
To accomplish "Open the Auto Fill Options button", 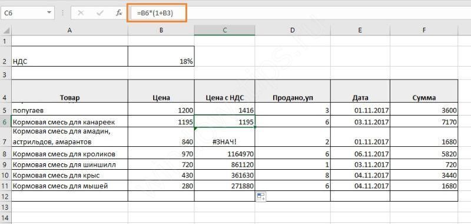I will (x=260, y=197).
